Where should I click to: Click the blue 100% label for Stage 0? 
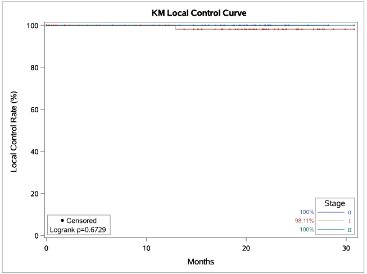coord(307,212)
